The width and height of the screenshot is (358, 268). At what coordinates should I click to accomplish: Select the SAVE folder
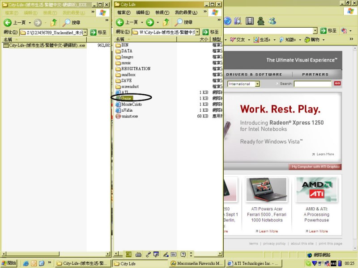click(124, 81)
